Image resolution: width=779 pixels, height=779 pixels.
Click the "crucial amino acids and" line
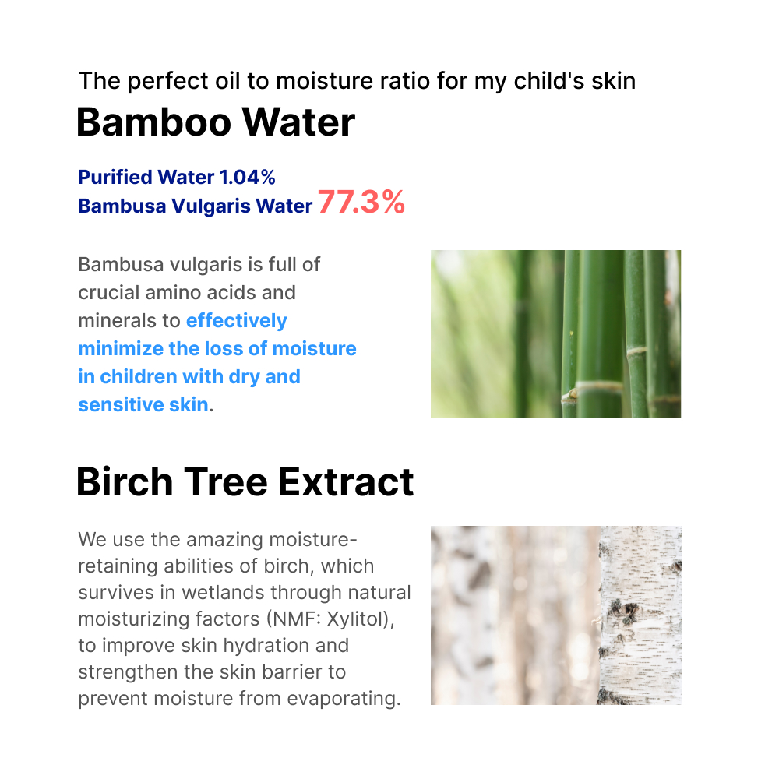click(187, 293)
